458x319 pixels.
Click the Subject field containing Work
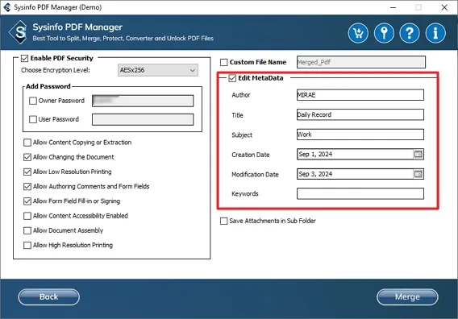pyautogui.click(x=360, y=135)
